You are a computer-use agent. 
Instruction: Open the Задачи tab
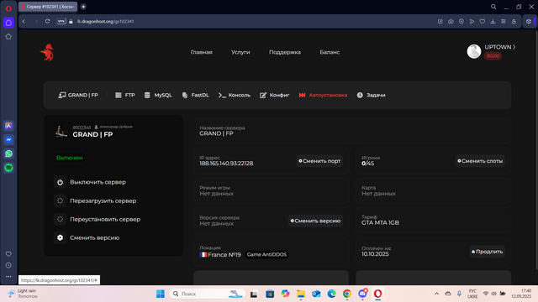pos(371,95)
